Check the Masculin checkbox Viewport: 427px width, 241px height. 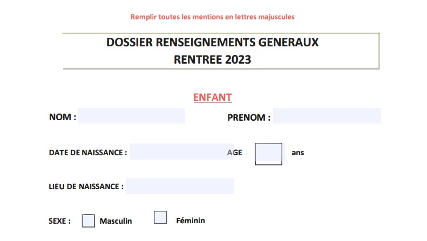click(x=88, y=221)
